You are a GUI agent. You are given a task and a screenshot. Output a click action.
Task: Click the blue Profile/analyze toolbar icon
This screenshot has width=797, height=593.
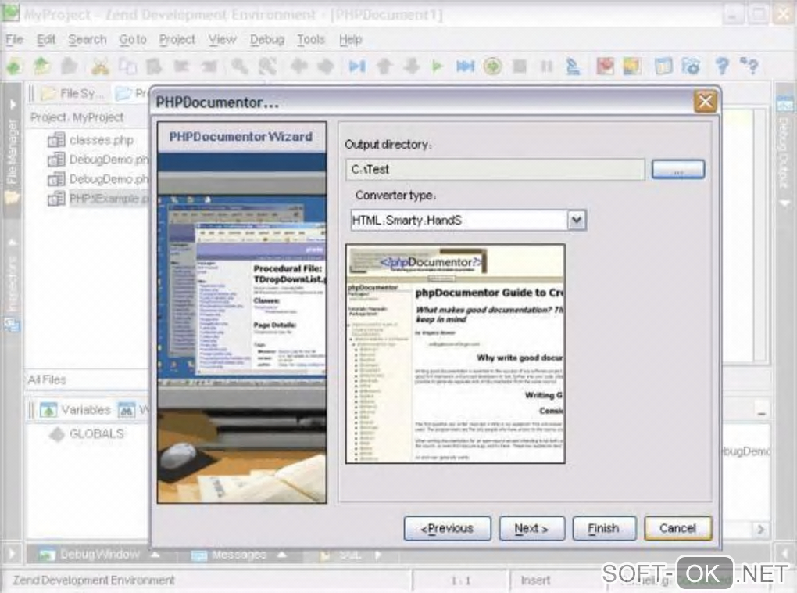coord(573,66)
